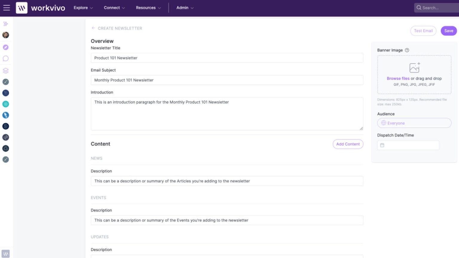Open the Admin menu
The width and height of the screenshot is (459, 258).
(185, 8)
